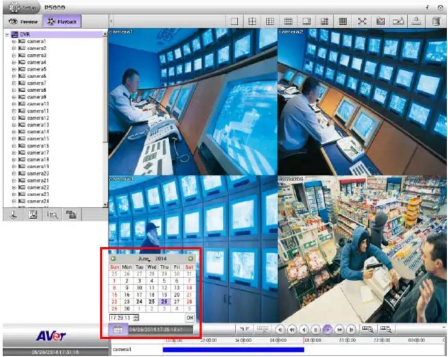Click the search list icon below tree
This screenshot has height=357, width=448.
point(52,215)
